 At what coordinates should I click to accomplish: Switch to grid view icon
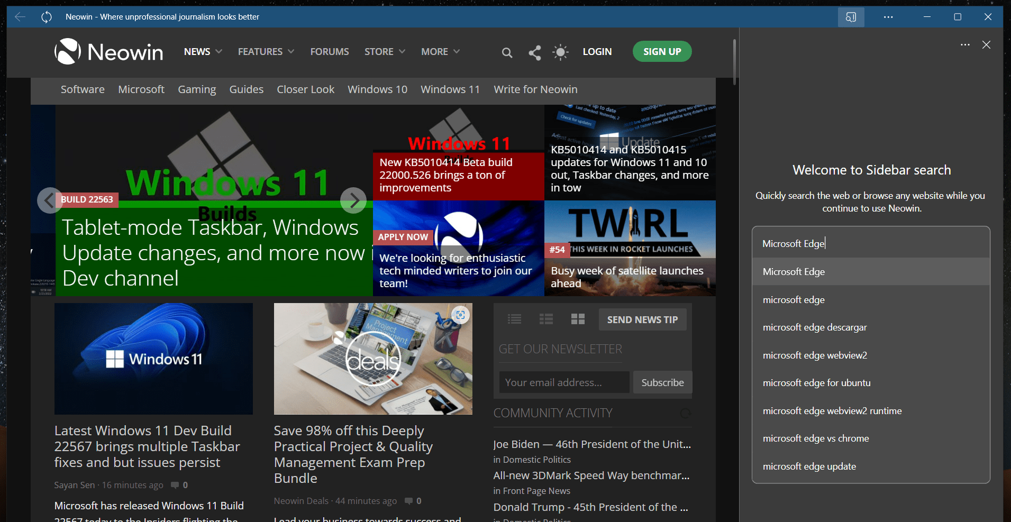pyautogui.click(x=578, y=319)
